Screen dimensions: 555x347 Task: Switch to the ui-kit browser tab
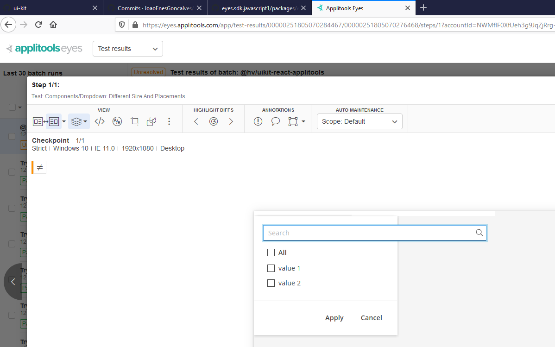(x=46, y=8)
